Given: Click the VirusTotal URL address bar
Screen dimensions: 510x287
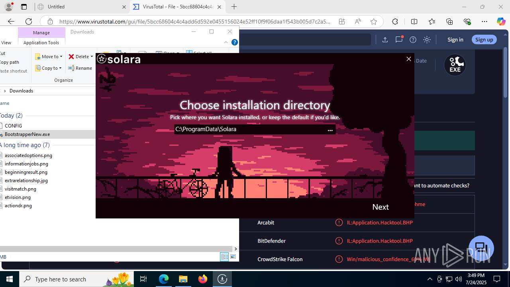Looking at the screenshot, I should (x=195, y=22).
